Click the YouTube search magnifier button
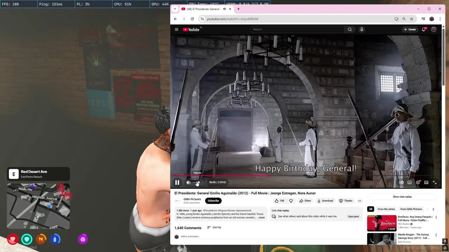Viewport: 449px width, 252px height. click(x=350, y=29)
